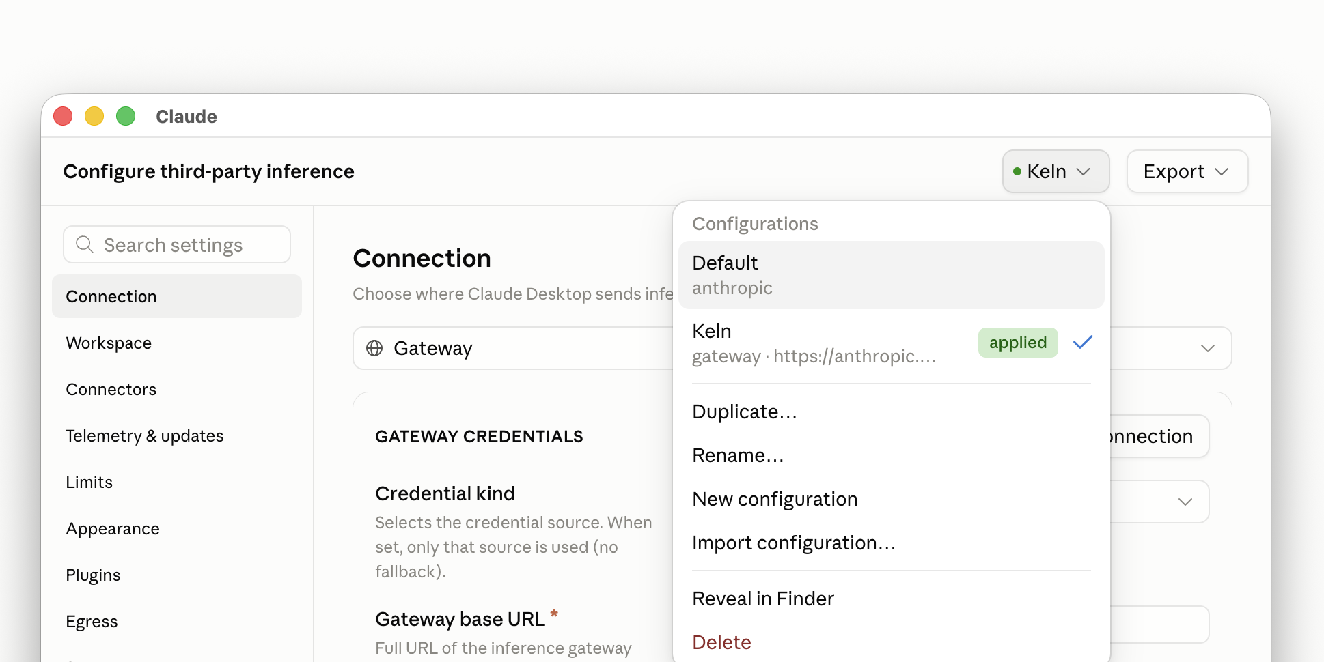Click the magnifier icon in search box
The height and width of the screenshot is (662, 1324).
[85, 244]
